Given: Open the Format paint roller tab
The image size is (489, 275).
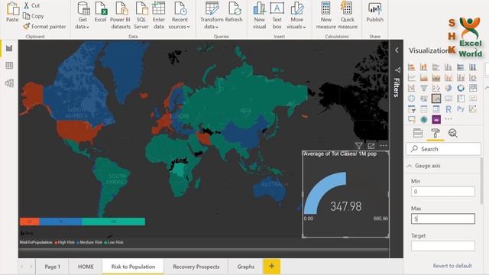Looking at the screenshot, I should (436, 133).
